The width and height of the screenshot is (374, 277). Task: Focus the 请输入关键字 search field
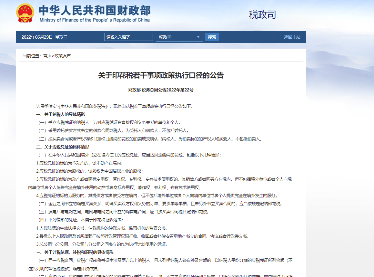(128, 37)
